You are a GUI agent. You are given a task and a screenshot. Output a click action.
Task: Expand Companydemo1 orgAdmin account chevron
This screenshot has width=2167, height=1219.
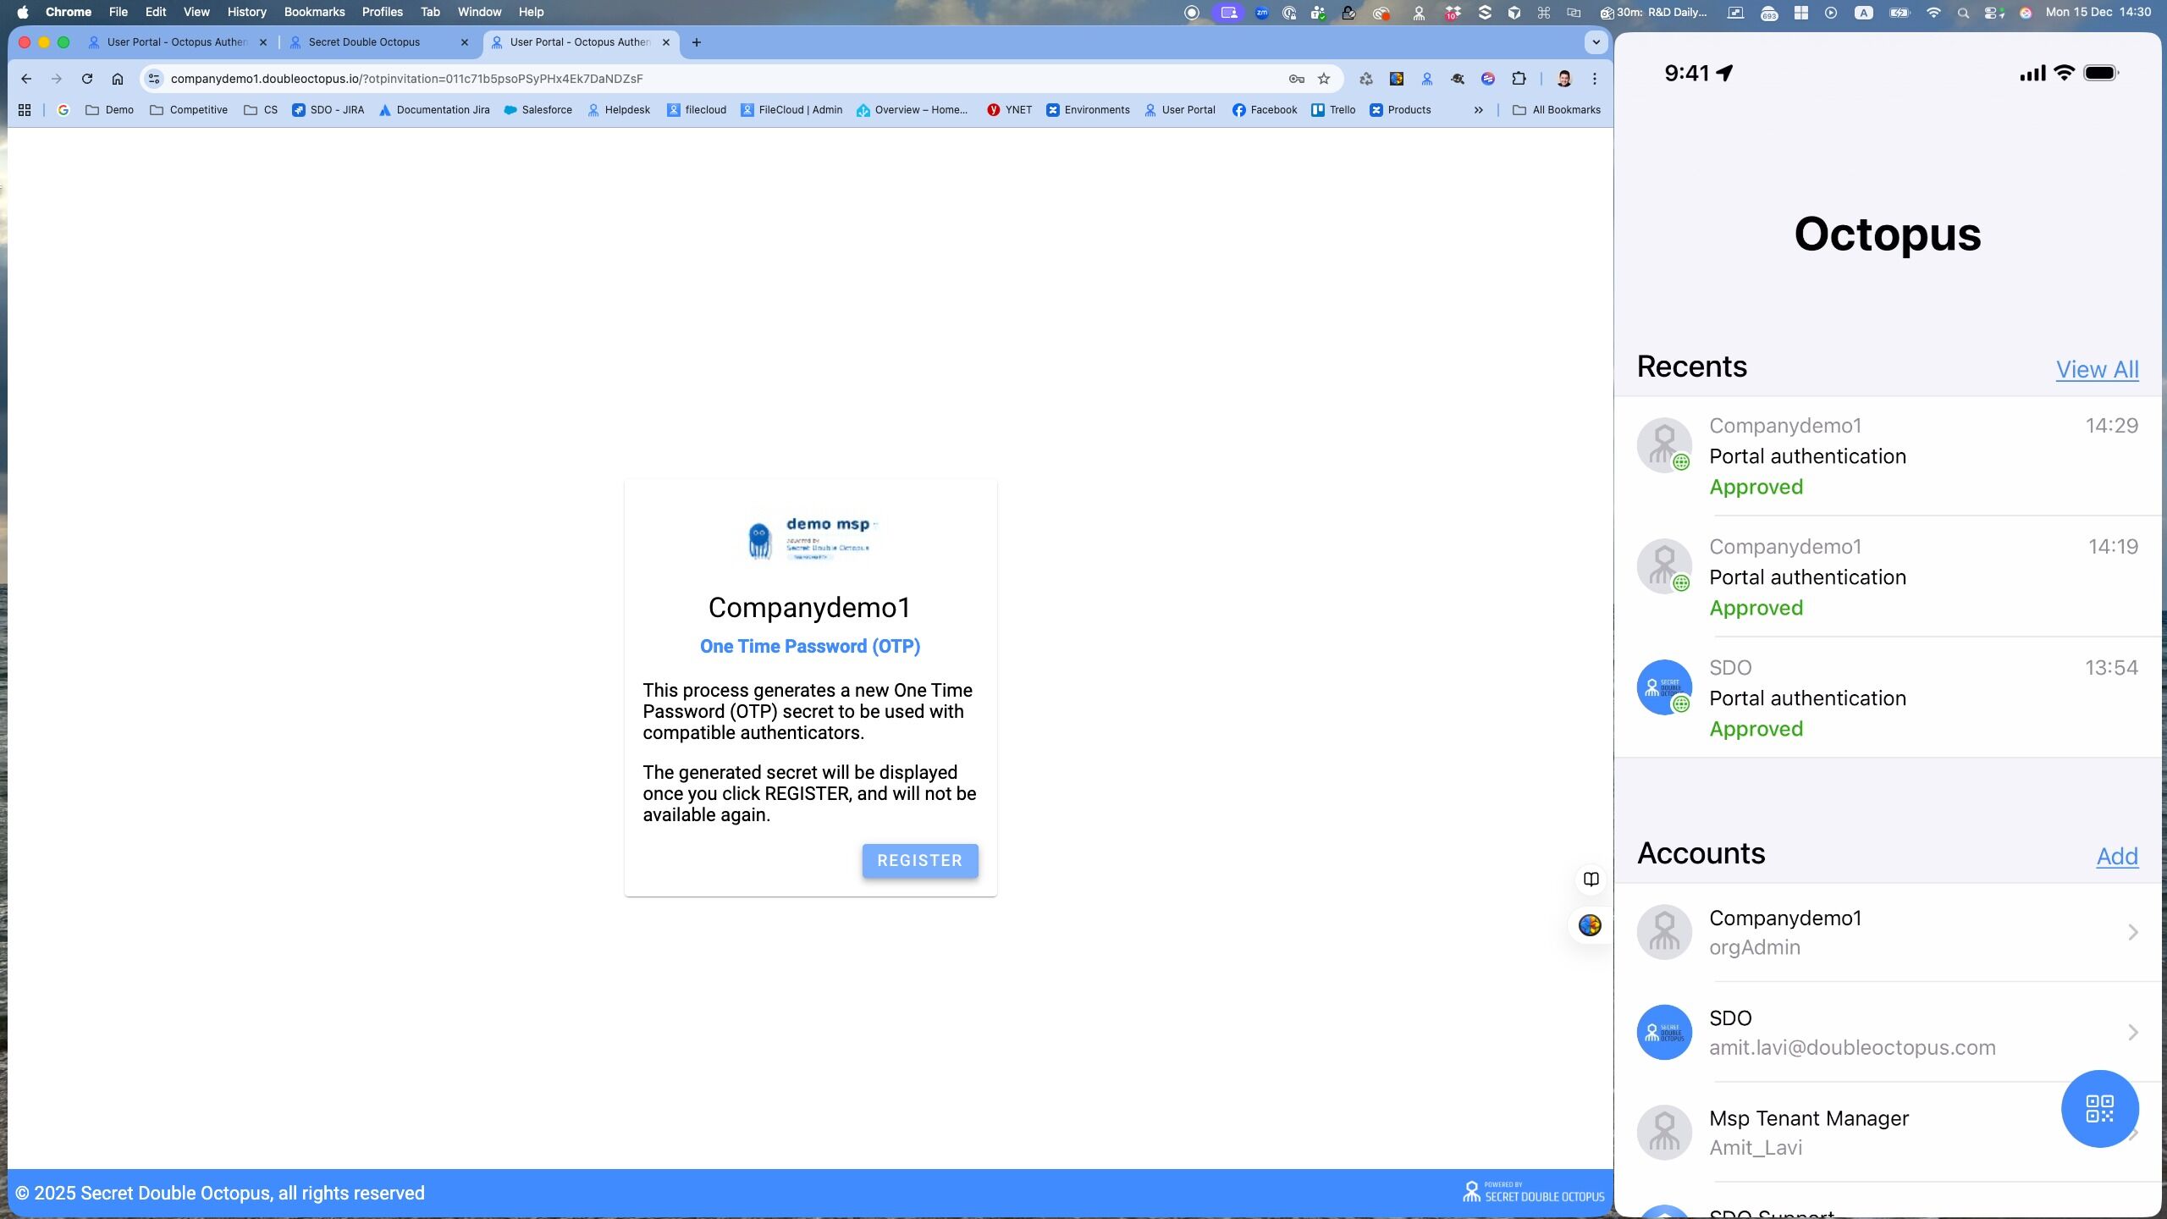[x=2132, y=932]
